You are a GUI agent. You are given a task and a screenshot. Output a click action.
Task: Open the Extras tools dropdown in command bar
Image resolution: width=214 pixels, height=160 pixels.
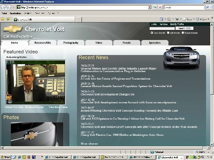tap(203, 19)
